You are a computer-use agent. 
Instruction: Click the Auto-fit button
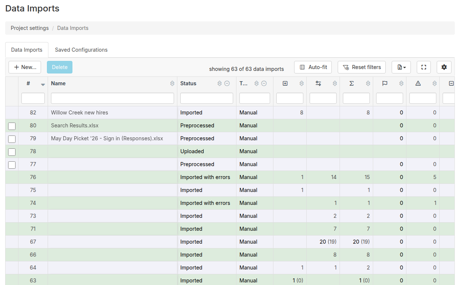pyautogui.click(x=313, y=67)
